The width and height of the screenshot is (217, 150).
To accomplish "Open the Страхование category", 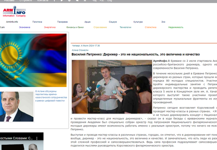I will click(100, 27).
